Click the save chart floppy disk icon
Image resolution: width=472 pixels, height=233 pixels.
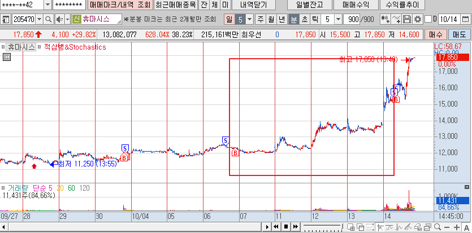click(407, 20)
